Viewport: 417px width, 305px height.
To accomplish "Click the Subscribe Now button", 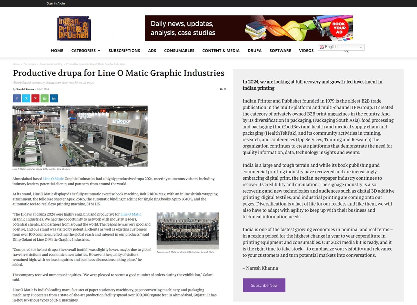I will pos(264,285).
